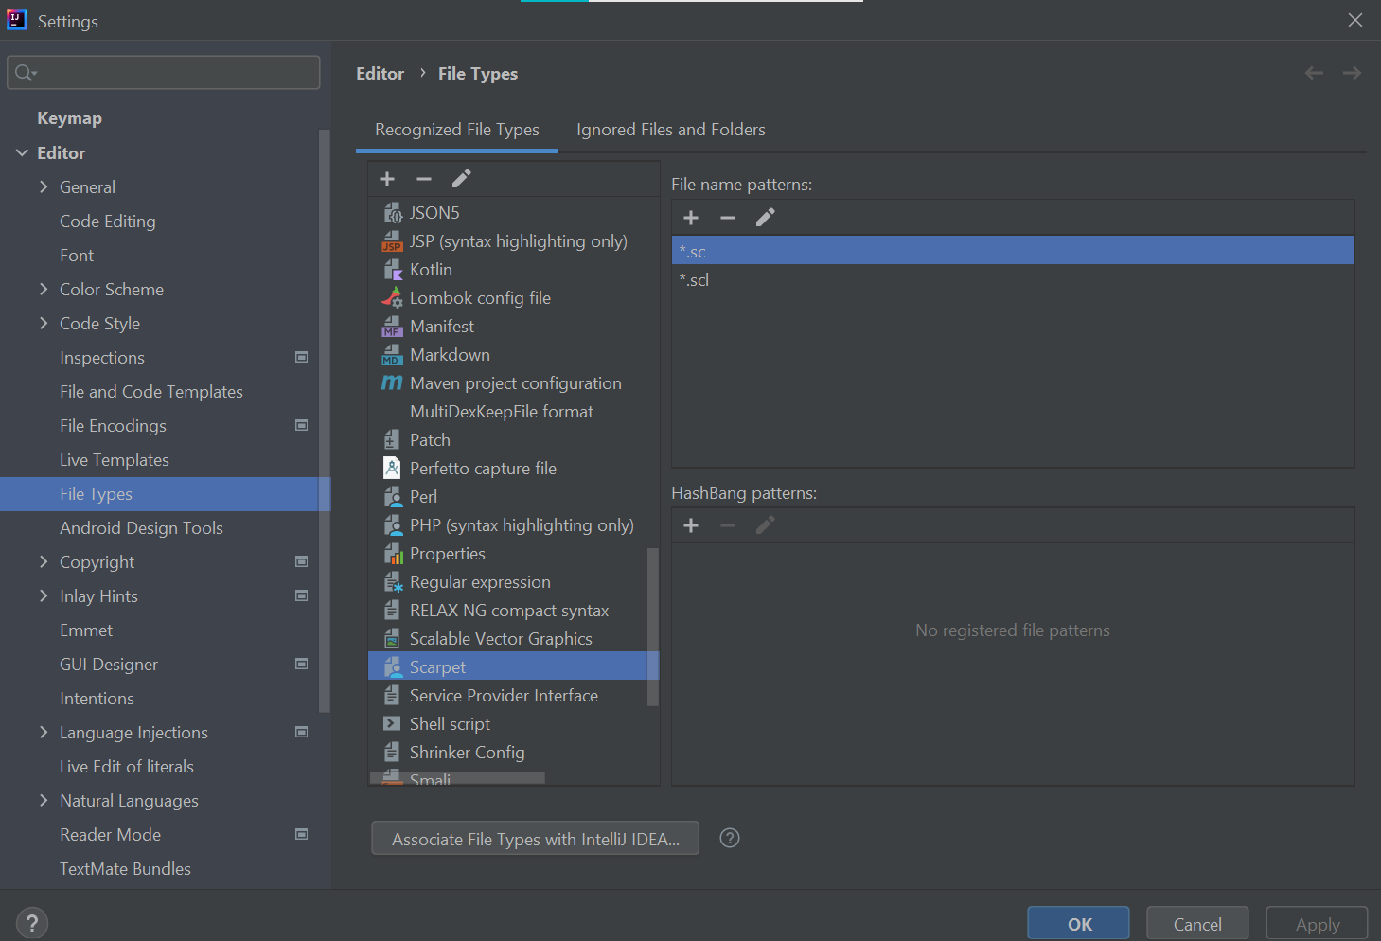Click the IntelliJ IDEA logo in title bar
This screenshot has height=941, width=1381.
pos(17,20)
